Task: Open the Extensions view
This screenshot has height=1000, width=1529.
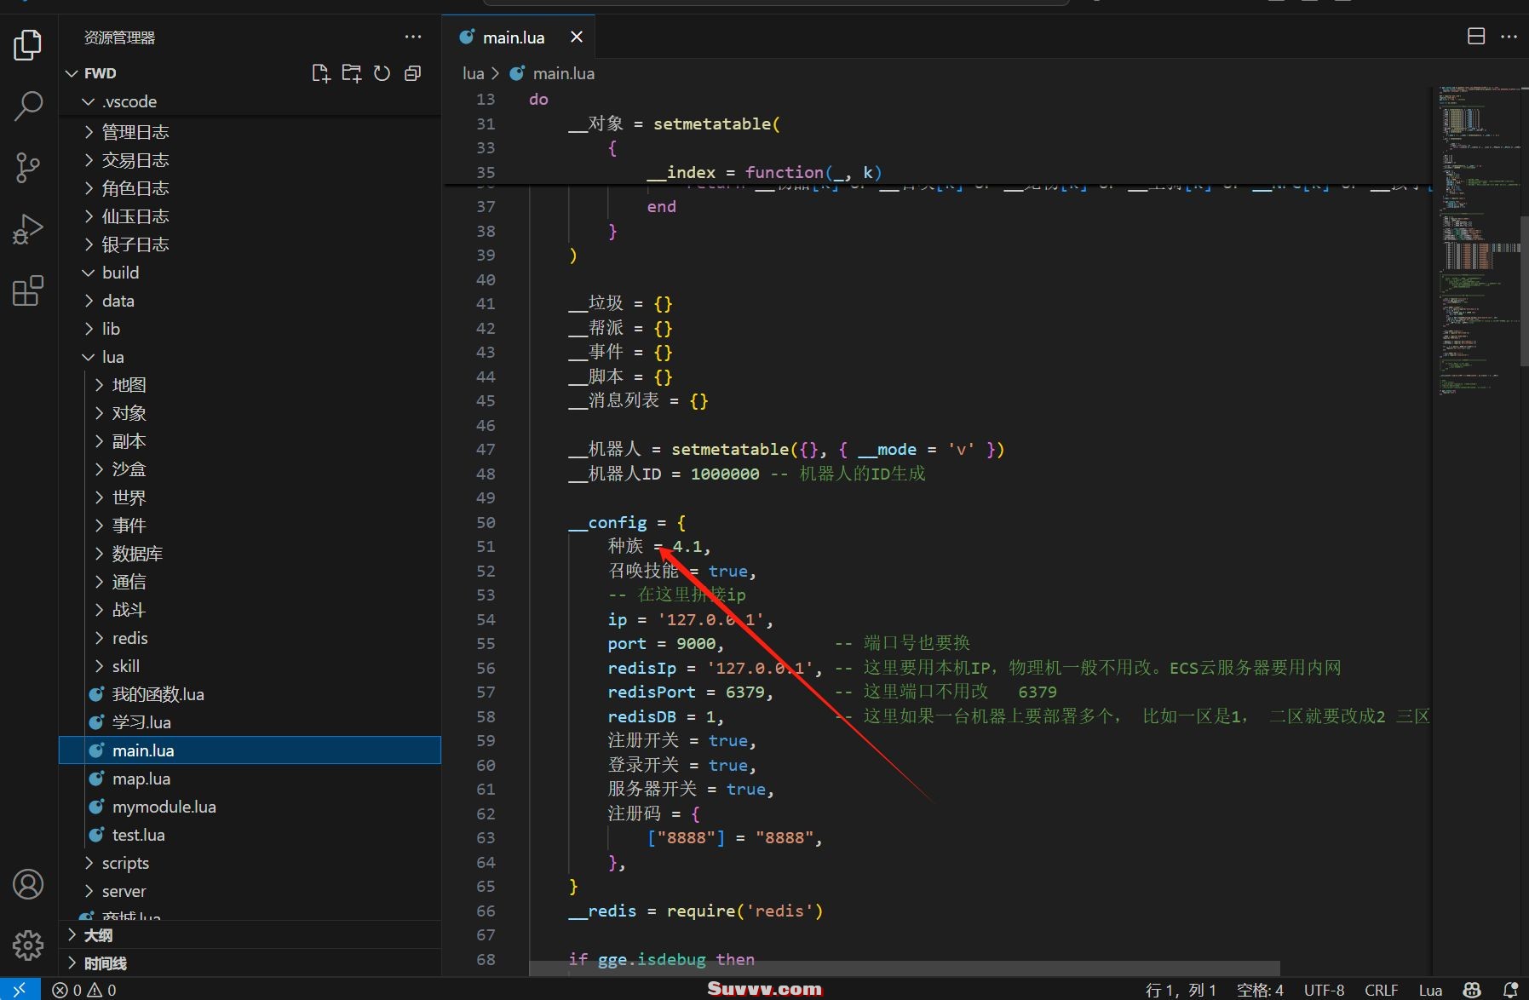Action: (x=28, y=290)
